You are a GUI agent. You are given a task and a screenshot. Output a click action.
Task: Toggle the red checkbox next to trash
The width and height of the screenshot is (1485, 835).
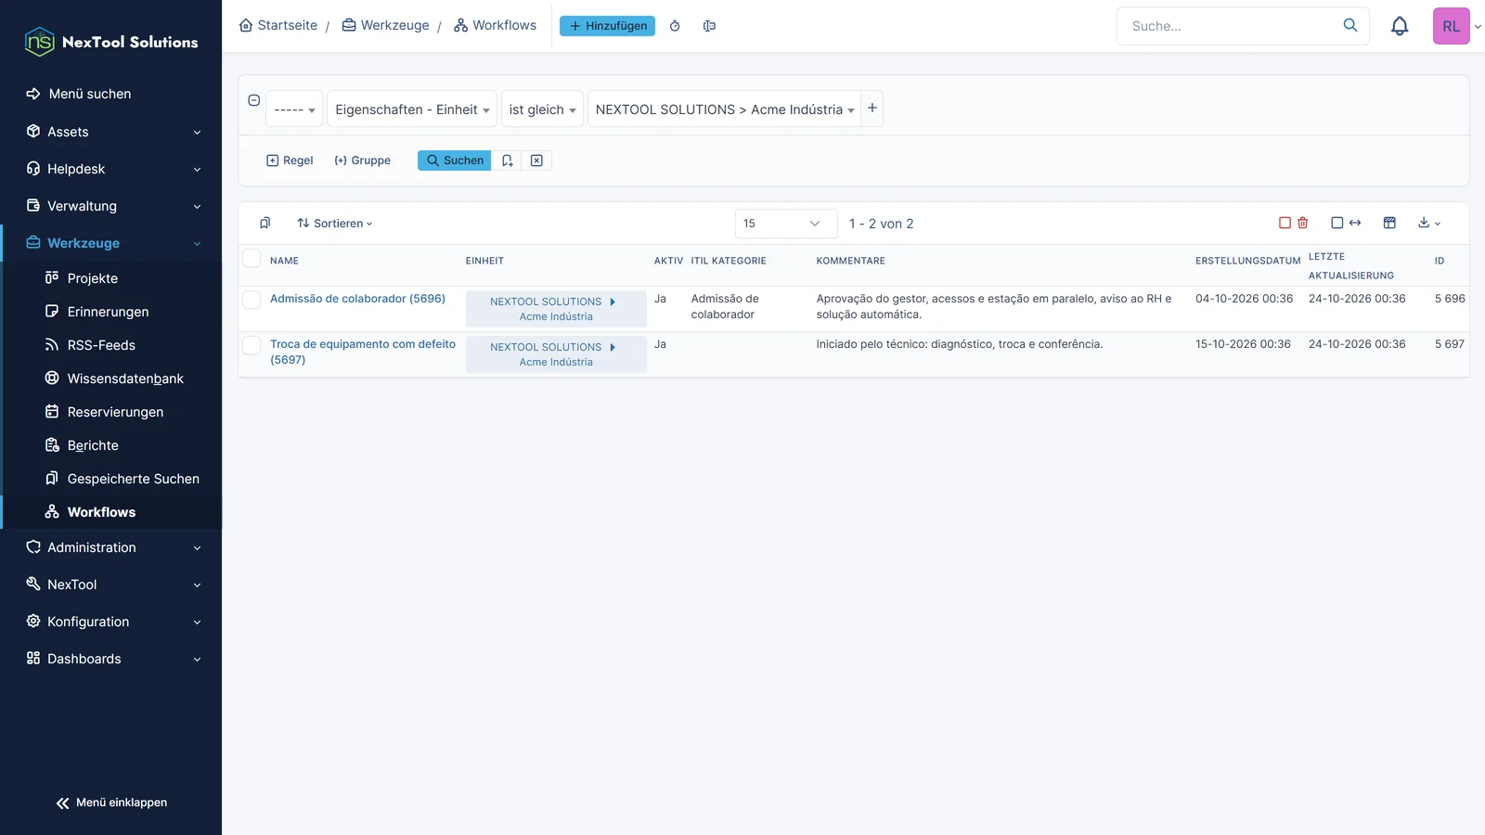[1285, 223]
